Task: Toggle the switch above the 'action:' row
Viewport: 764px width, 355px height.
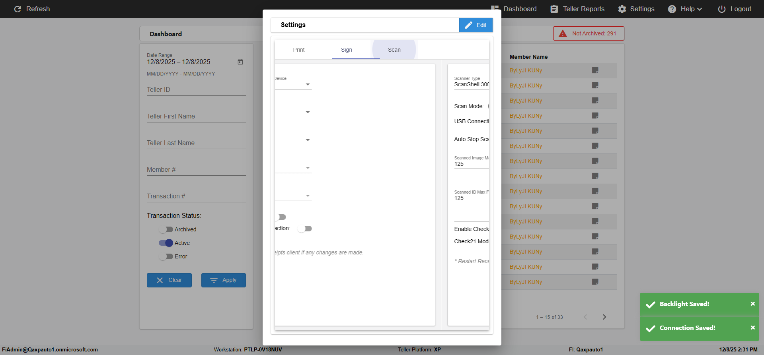Action: point(281,217)
